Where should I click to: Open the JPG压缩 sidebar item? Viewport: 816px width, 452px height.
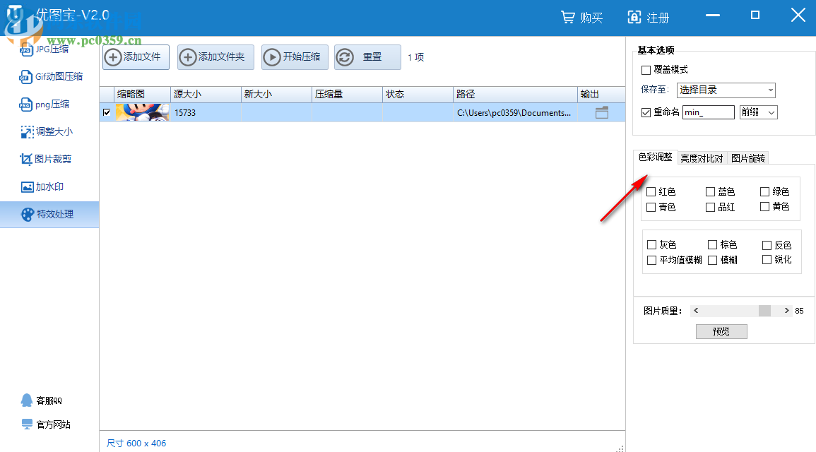tap(45, 49)
